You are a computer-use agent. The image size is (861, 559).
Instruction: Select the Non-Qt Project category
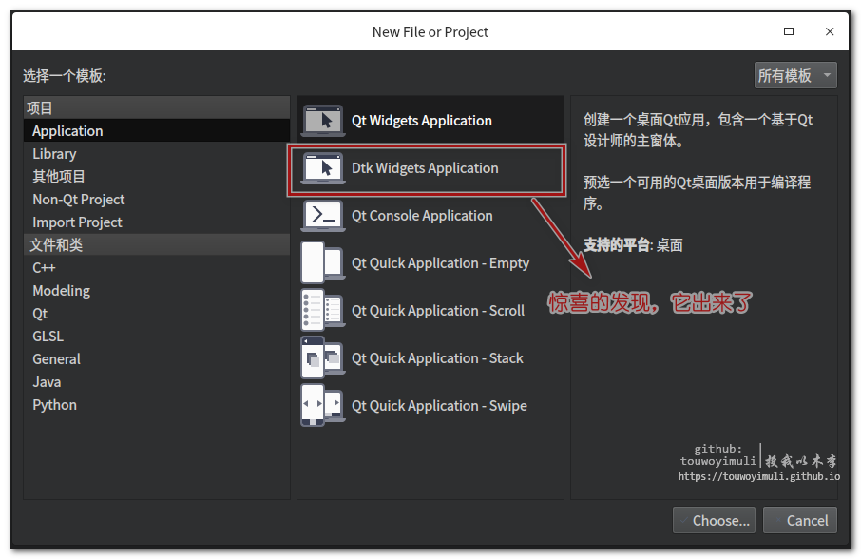[x=157, y=200]
